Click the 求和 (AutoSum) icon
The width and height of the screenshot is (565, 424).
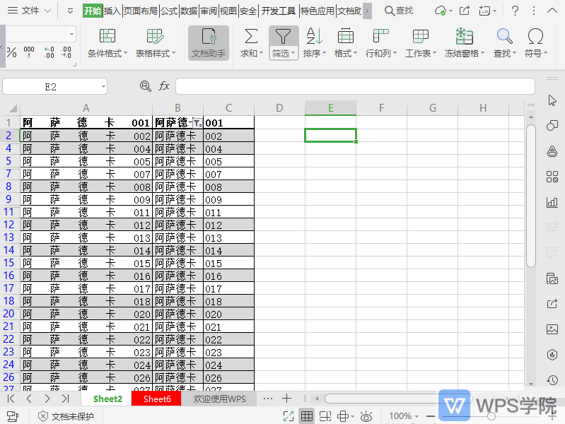(250, 37)
